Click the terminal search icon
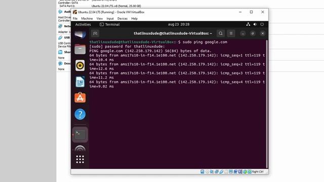The height and width of the screenshot is (182, 324). [221, 33]
